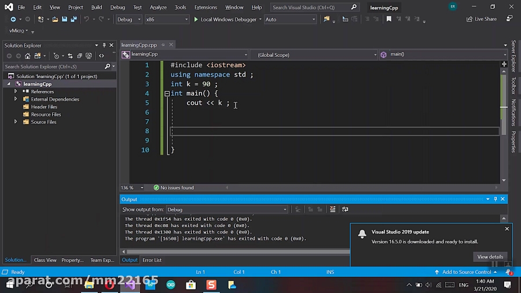The image size is (521, 293).
Task: Expand External Dependencies node
Action: (x=16, y=98)
